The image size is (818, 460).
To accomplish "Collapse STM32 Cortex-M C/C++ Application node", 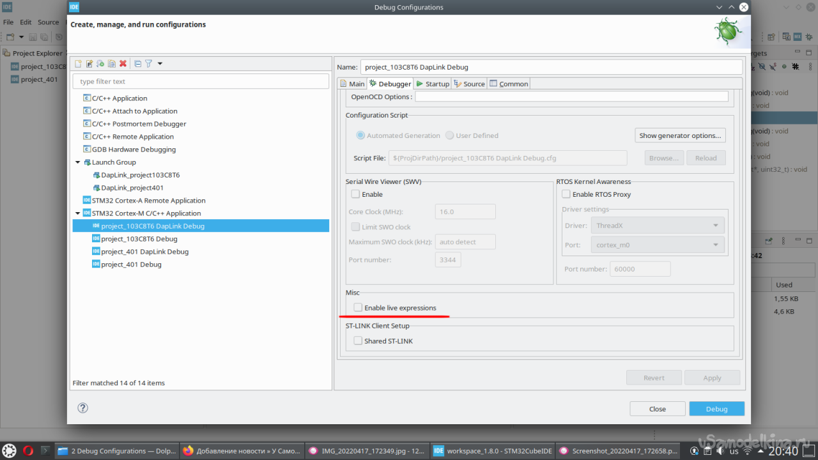I will point(78,213).
